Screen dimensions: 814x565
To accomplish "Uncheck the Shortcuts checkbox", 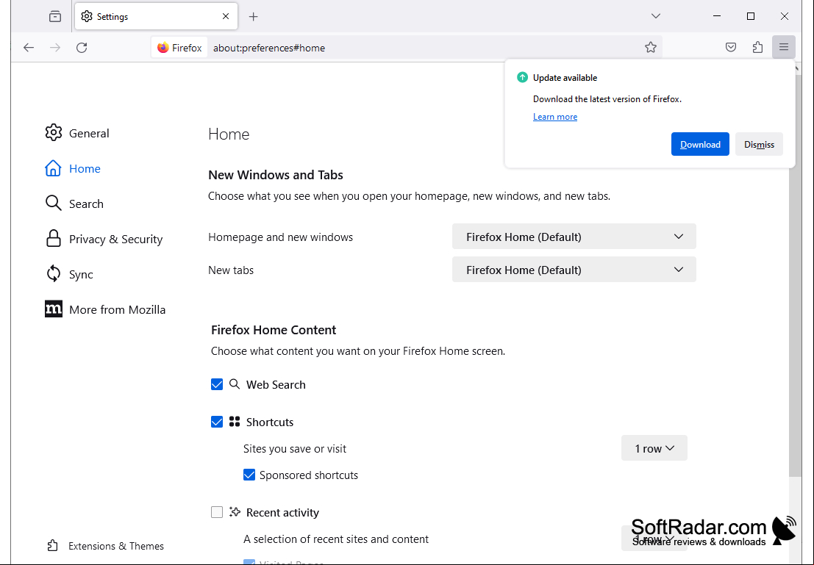I will pos(217,422).
